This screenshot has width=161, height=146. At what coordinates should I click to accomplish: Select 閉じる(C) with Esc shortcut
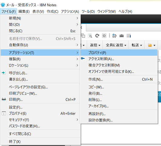40,31
